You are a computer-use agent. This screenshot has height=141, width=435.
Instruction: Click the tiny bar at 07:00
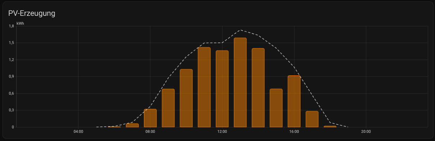click(x=132, y=125)
